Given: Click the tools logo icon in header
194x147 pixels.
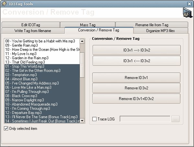Looking at the screenshot, I should (x=188, y=13).
